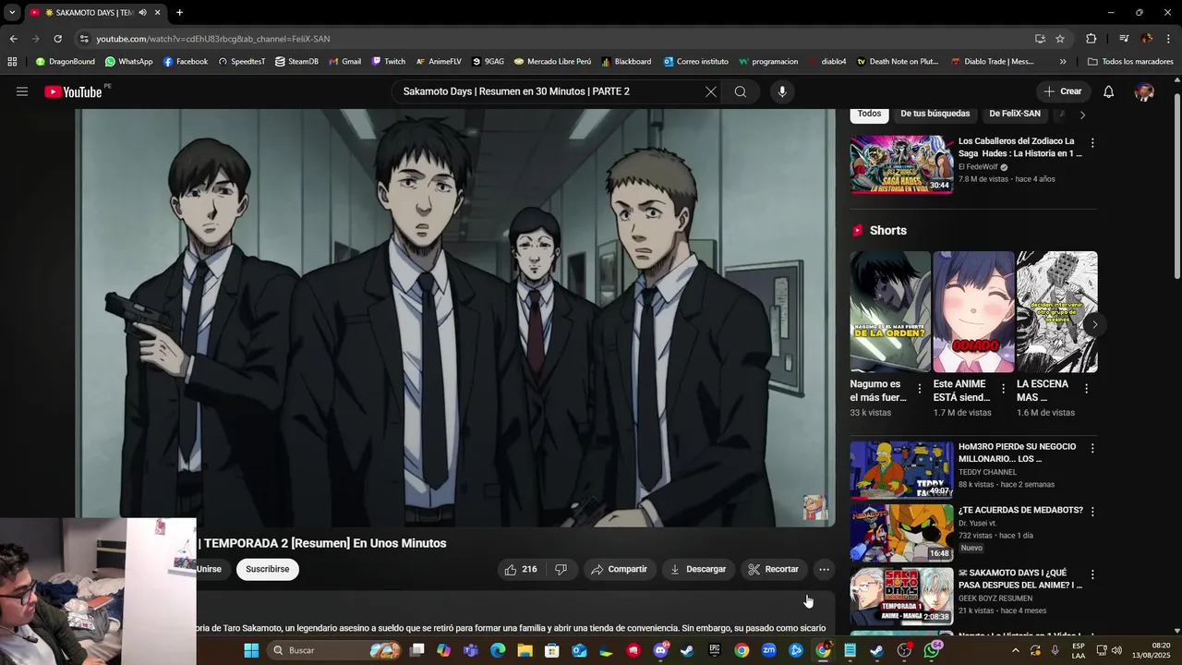Open the WhatsApp bookmark
1182x665 pixels.
click(x=128, y=62)
